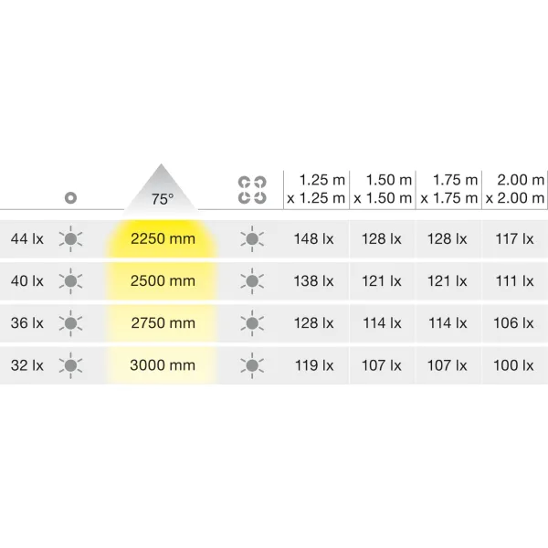Screen dimensions: 548x548
Task: Click the sun icon beside 36 lx
Action: [70, 323]
